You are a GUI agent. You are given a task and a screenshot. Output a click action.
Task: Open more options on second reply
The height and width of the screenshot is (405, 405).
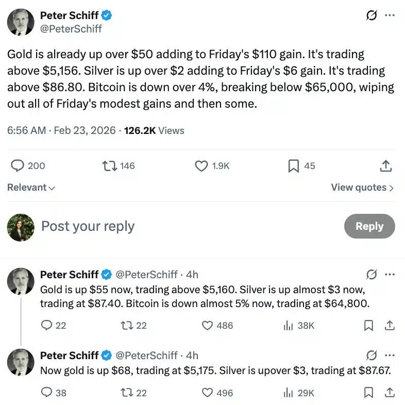(390, 355)
